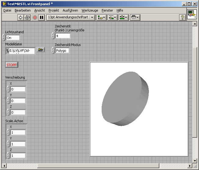Open the Werkzeuge menu
The height and width of the screenshot is (170, 199).
point(90,10)
